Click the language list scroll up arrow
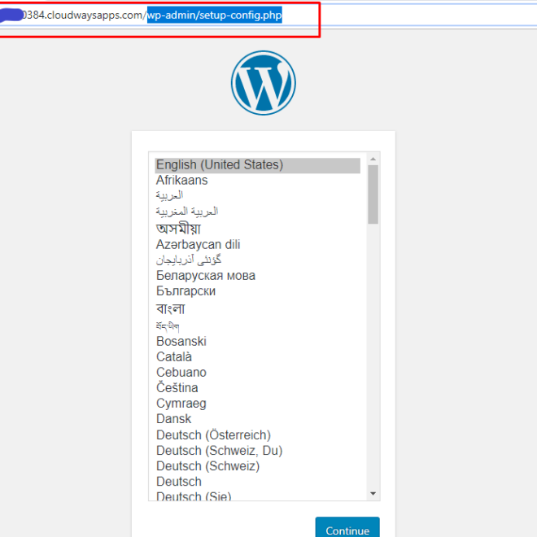This screenshot has width=537, height=537. tap(373, 159)
